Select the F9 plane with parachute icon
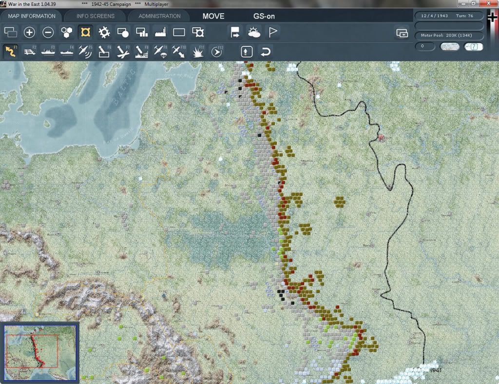 click(x=160, y=51)
